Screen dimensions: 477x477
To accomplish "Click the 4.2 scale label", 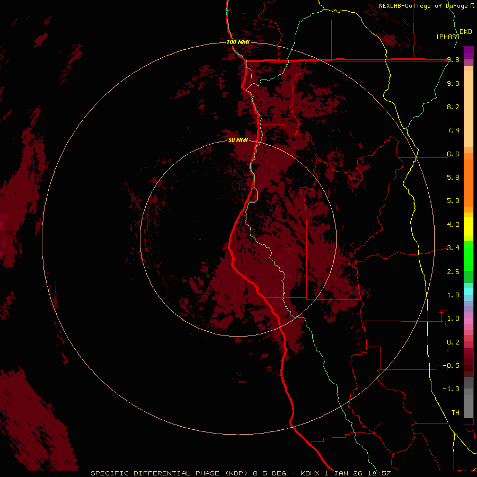I will pyautogui.click(x=453, y=225).
